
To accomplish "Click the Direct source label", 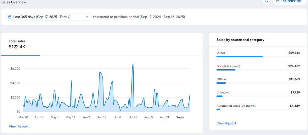I will [221, 53].
